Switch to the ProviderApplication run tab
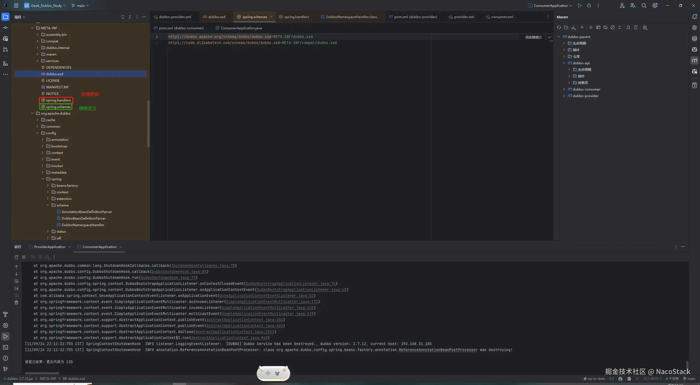The image size is (700, 385). pos(49,247)
